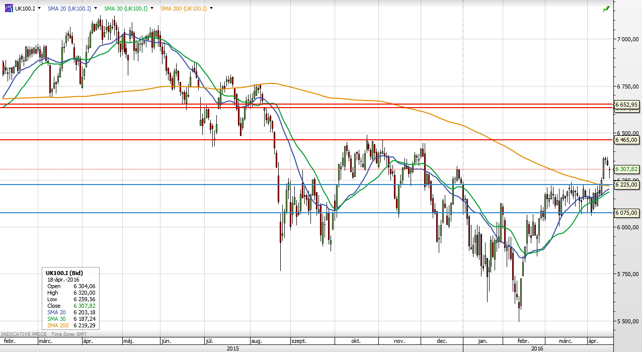The width and height of the screenshot is (642, 352).
Task: Click the 5 500,00 price axis label
Action: [x=627, y=321]
